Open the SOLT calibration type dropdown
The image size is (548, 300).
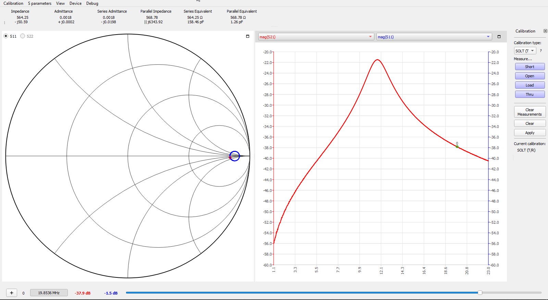tap(525, 51)
